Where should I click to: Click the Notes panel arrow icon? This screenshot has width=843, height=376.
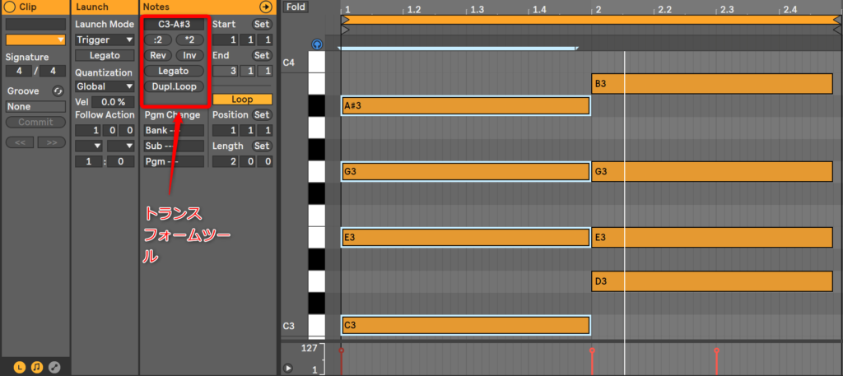tap(265, 7)
